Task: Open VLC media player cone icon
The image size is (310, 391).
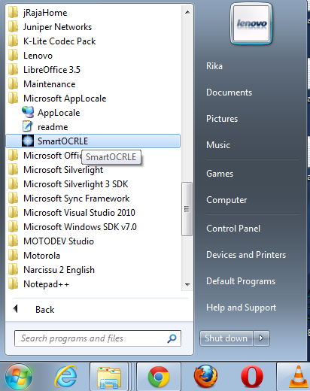Action: [x=299, y=377]
